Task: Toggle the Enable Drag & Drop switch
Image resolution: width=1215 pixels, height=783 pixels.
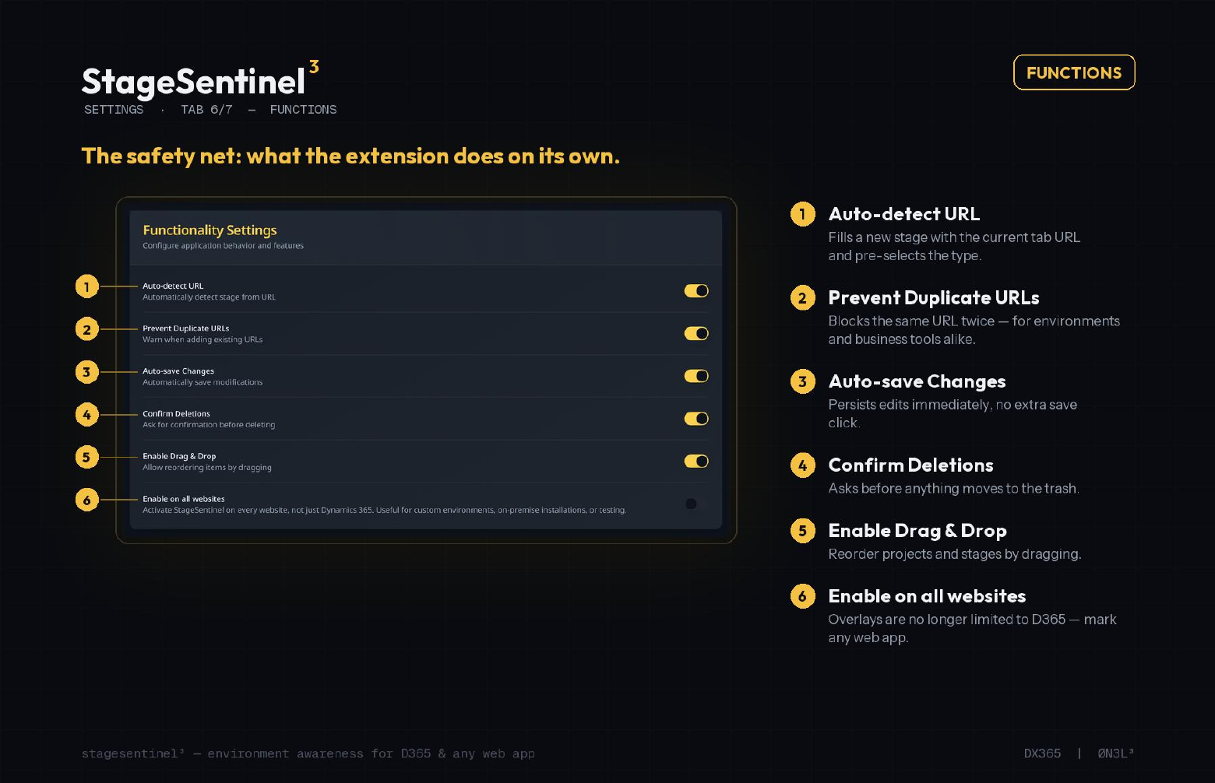Action: pos(696,461)
